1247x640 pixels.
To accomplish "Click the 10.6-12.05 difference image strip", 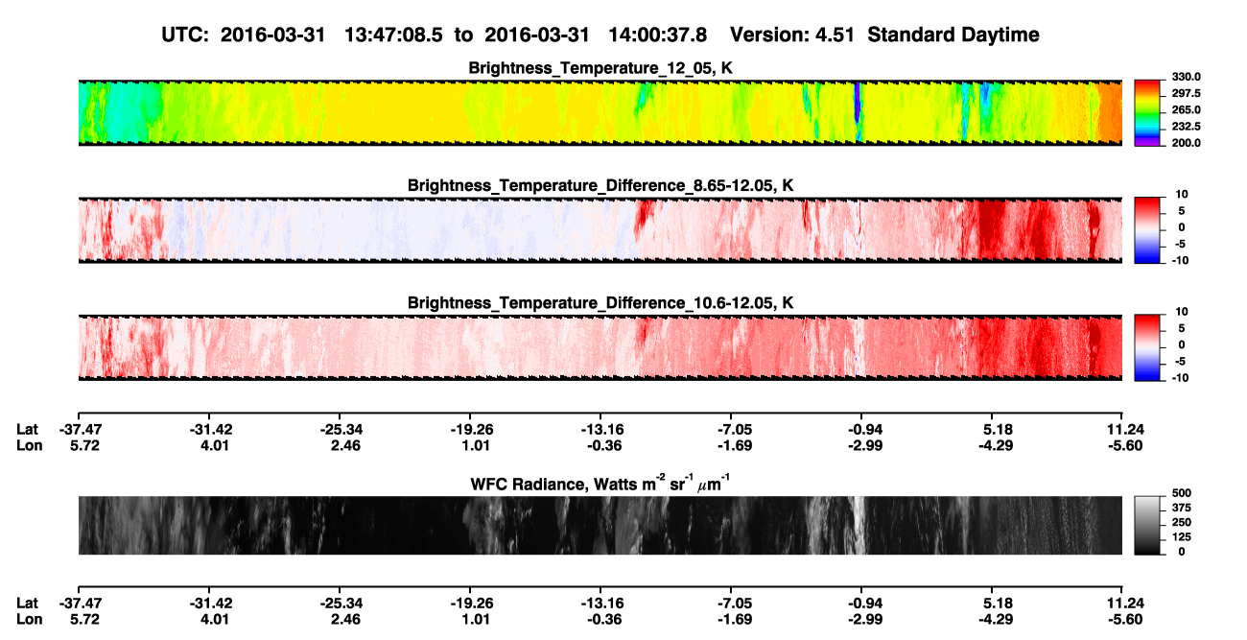I will coord(600,346).
